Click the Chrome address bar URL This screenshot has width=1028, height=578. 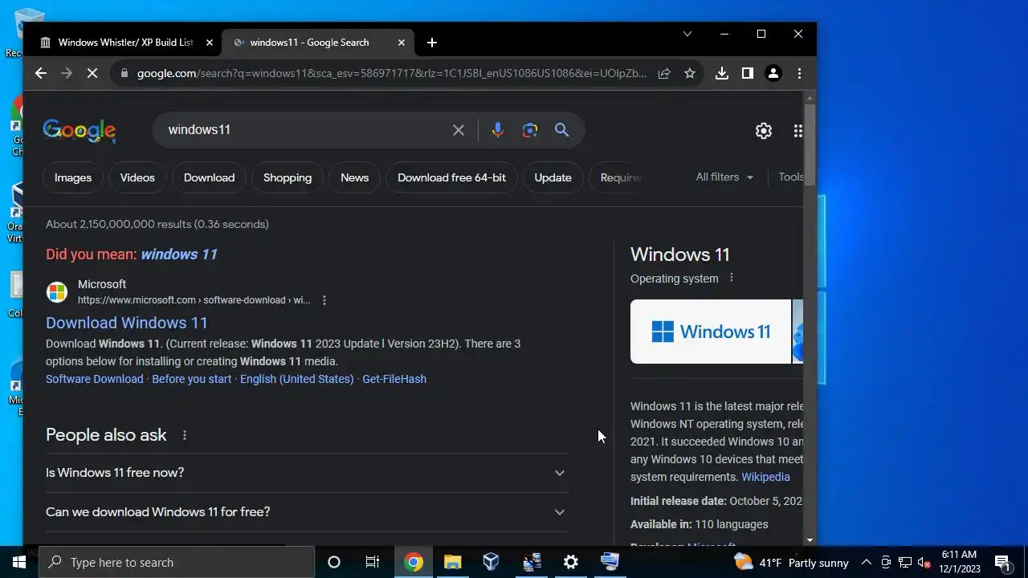391,73
